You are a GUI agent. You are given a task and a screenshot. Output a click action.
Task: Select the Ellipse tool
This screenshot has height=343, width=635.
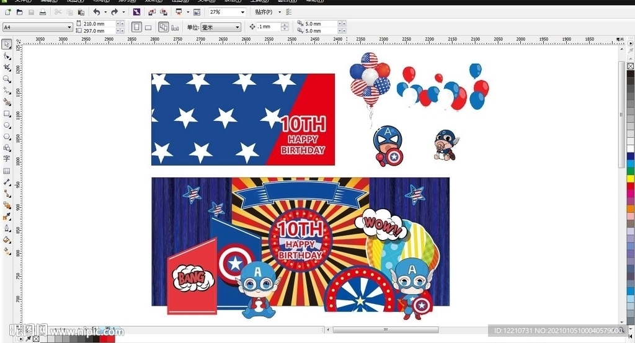pos(6,125)
